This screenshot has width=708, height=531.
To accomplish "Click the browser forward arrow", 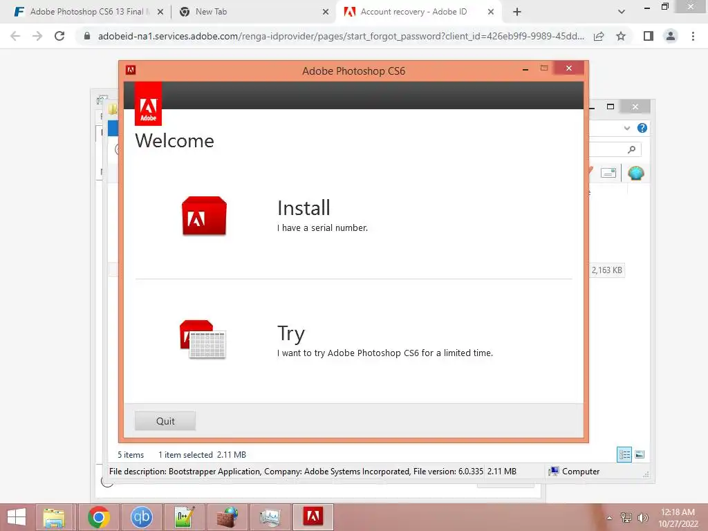I will (37, 36).
